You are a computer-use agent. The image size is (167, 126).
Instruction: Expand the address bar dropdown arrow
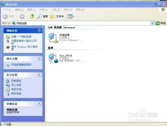click(152, 23)
